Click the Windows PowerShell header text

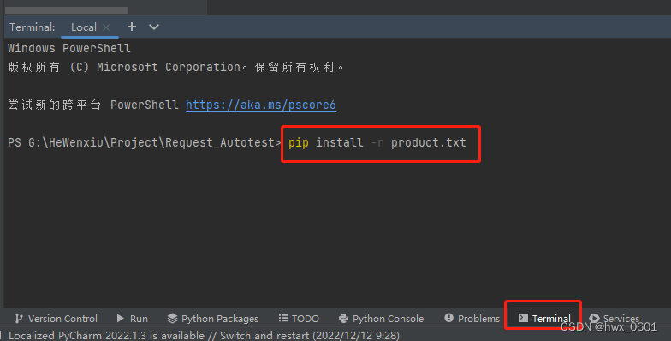click(x=68, y=48)
